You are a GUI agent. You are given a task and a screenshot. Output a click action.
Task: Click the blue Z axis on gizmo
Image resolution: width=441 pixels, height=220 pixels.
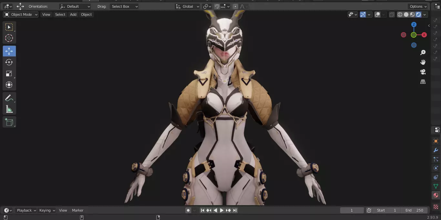(414, 24)
